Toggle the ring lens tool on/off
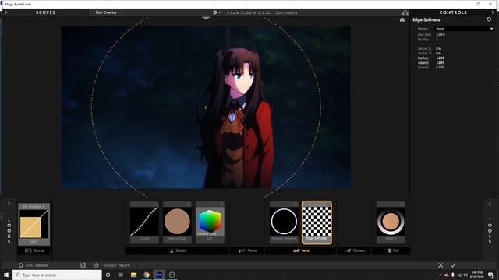Viewport: 499px width, 280px height. 296,204
